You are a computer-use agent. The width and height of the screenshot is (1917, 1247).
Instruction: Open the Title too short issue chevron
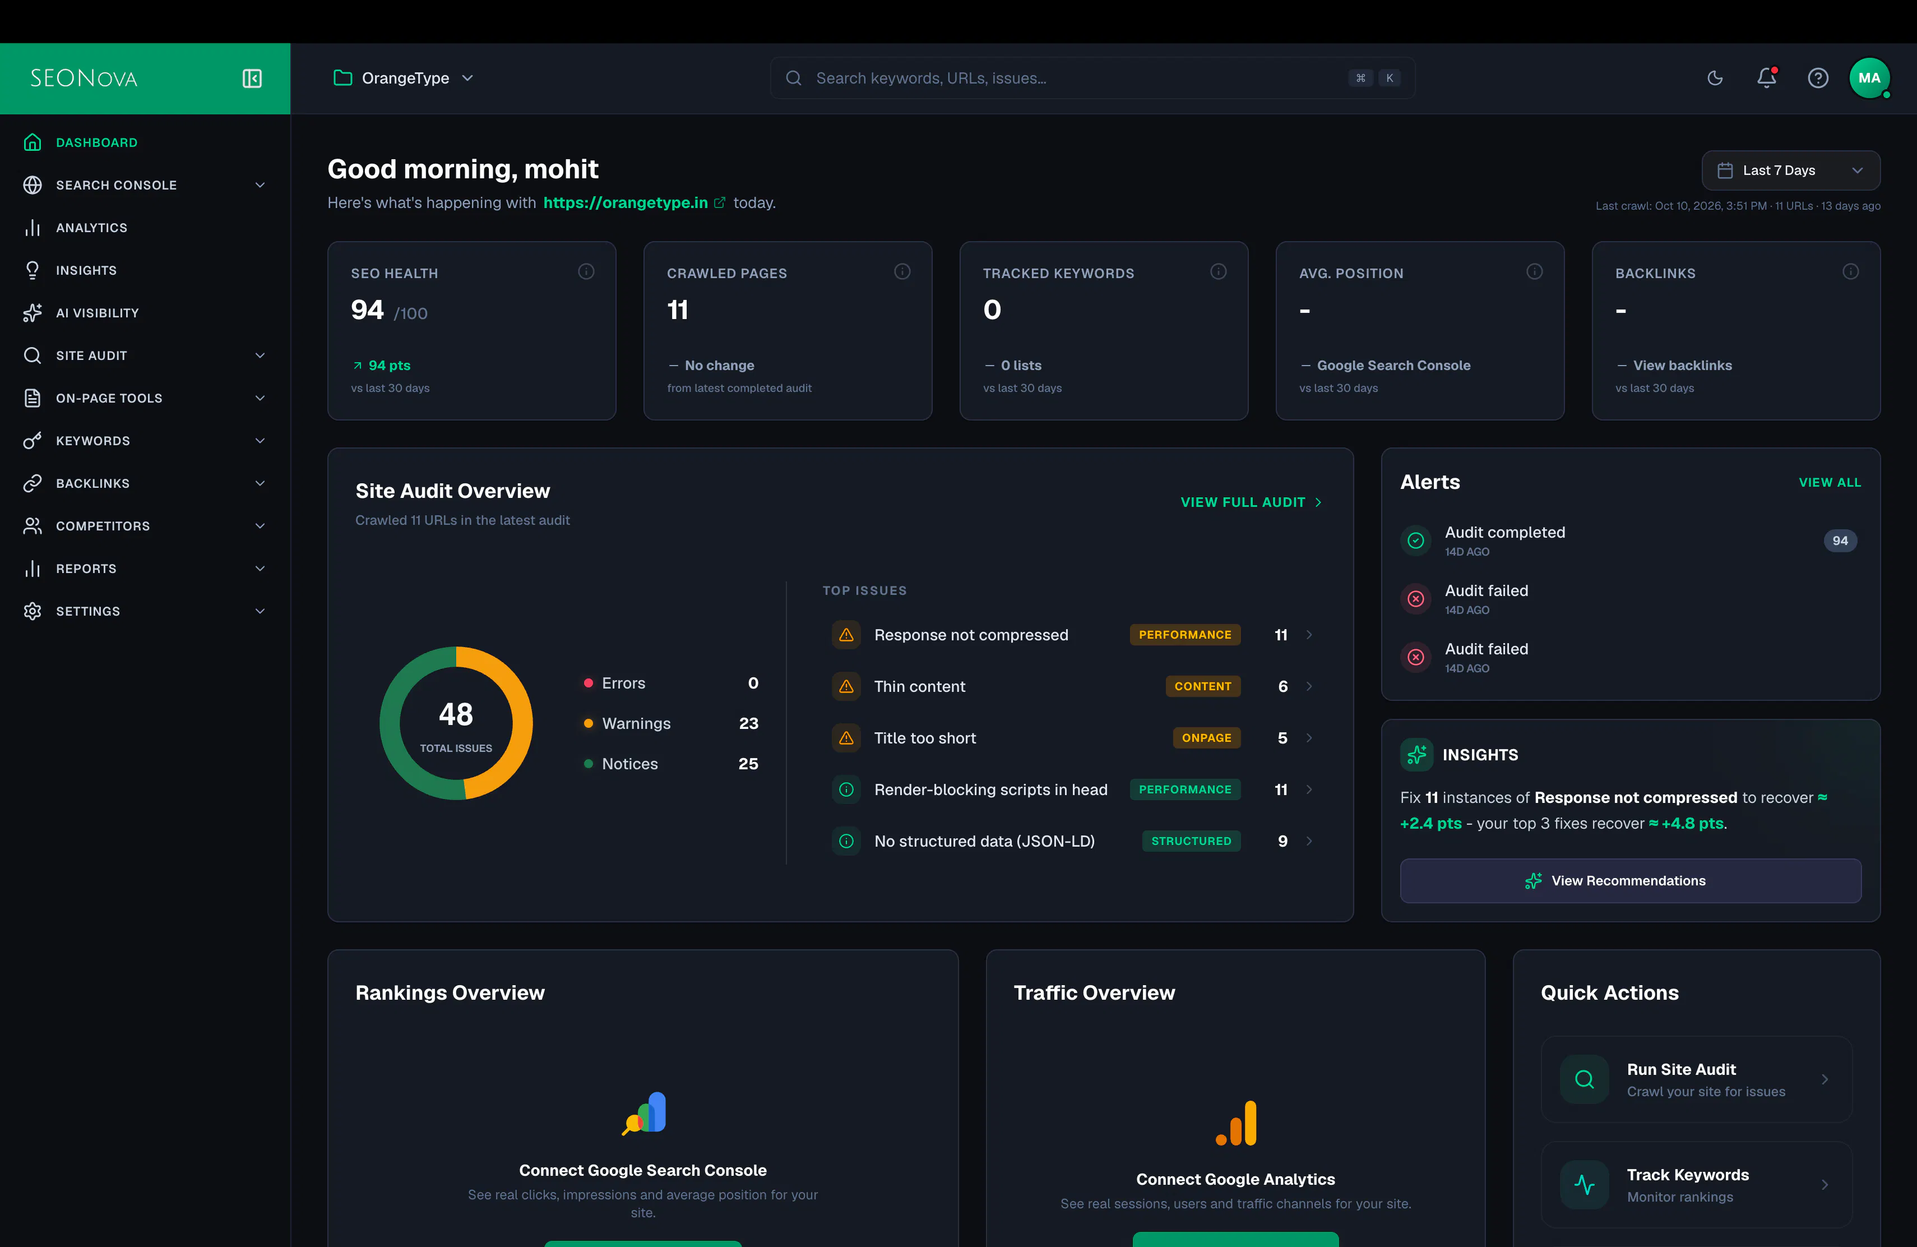click(x=1309, y=738)
